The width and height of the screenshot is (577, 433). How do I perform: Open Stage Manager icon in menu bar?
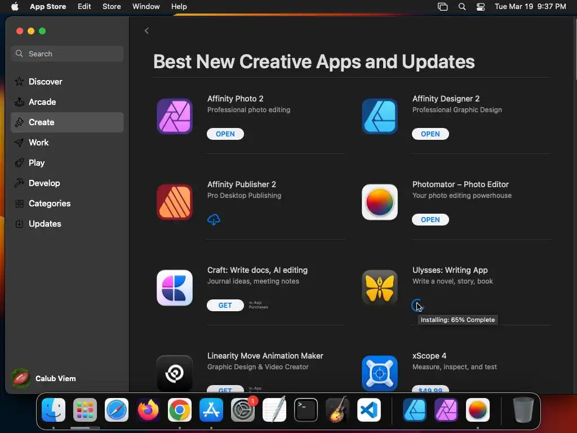coord(442,6)
